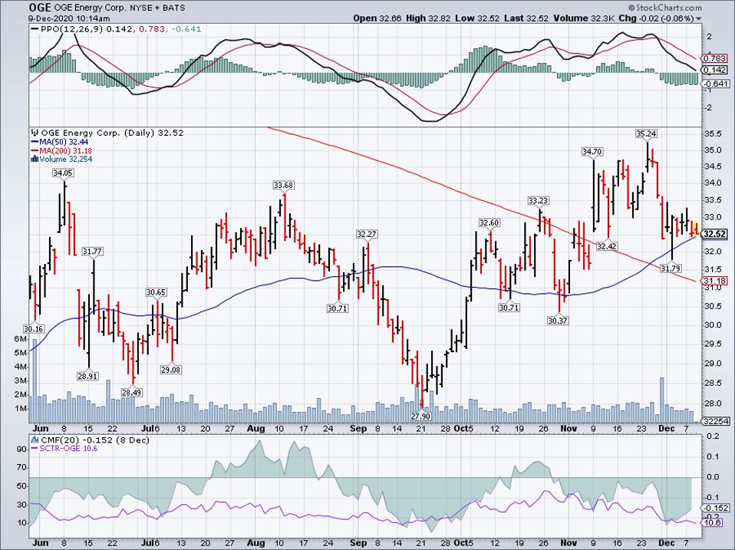Click the 34.70 high price label in November
Viewport: 735px width, 550px height.
[592, 152]
